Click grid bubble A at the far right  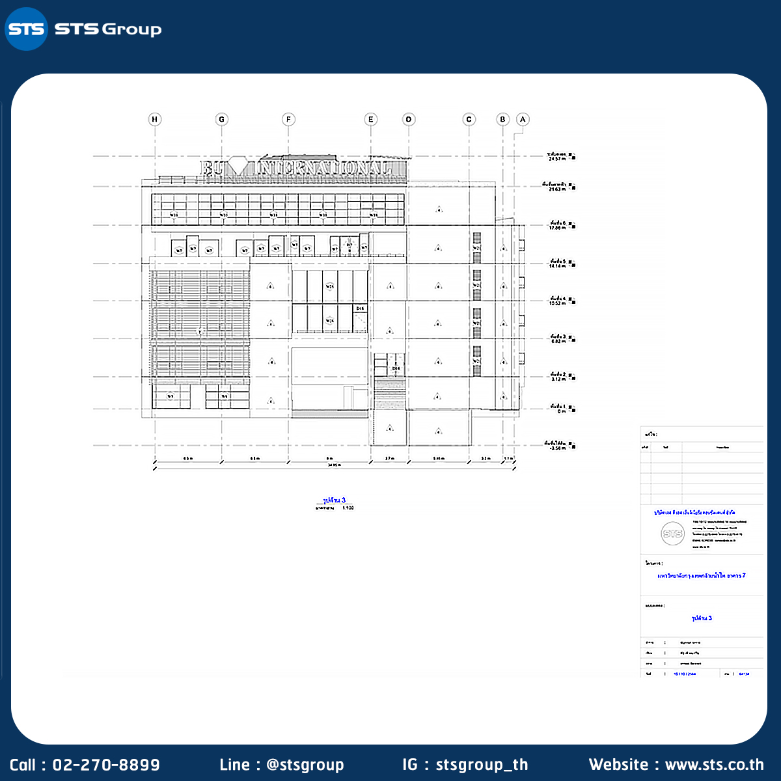523,119
